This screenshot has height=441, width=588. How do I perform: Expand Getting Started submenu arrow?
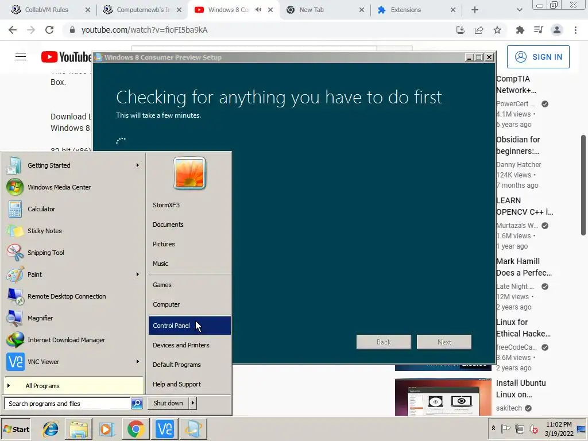click(138, 165)
